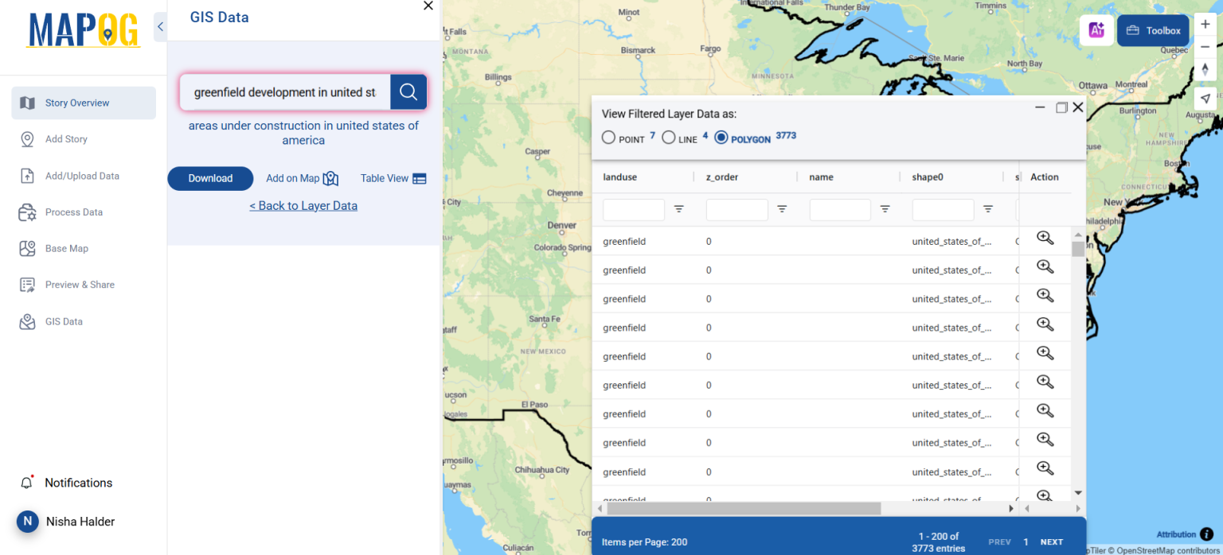Activate the locate-me arrow icon
This screenshot has width=1223, height=555.
[x=1205, y=97]
